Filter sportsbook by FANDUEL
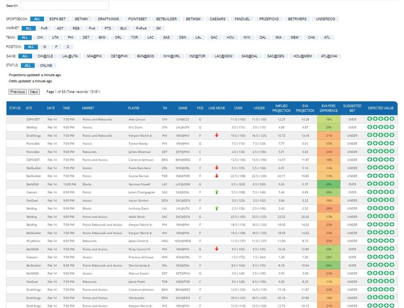The width and height of the screenshot is (404, 308). [x=242, y=19]
